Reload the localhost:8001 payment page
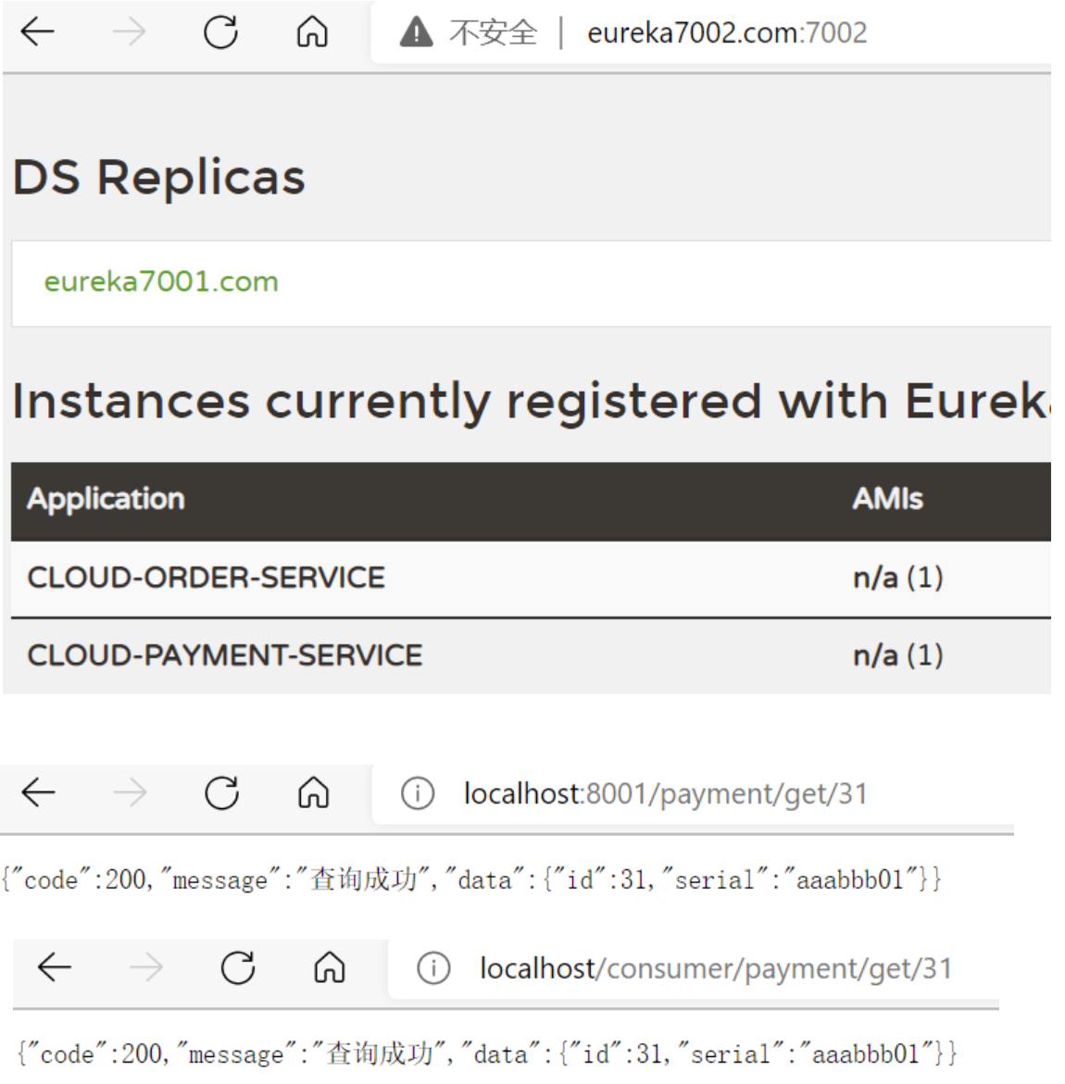The height and width of the screenshot is (1084, 1065). pos(221,792)
